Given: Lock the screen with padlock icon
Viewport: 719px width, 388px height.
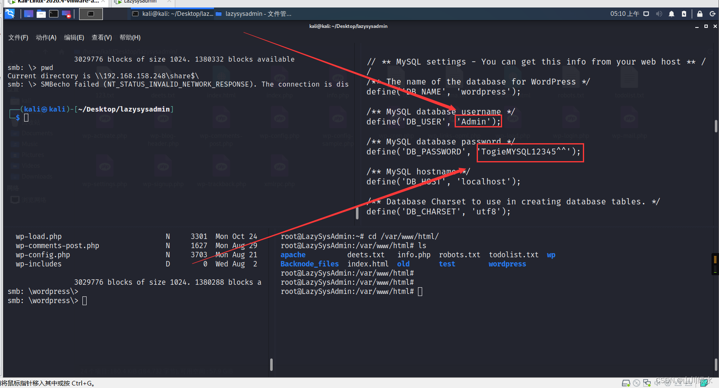Looking at the screenshot, I should [x=700, y=14].
